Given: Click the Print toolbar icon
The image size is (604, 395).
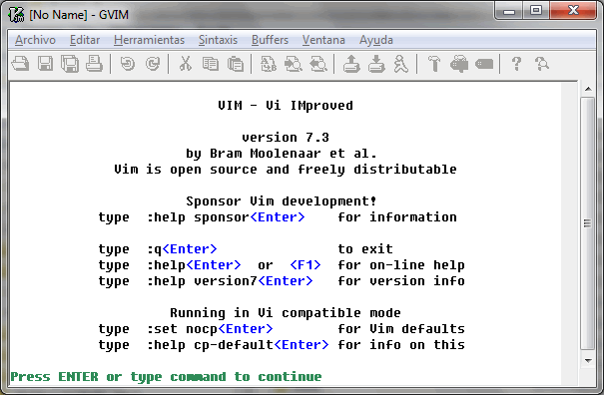Looking at the screenshot, I should (x=95, y=64).
